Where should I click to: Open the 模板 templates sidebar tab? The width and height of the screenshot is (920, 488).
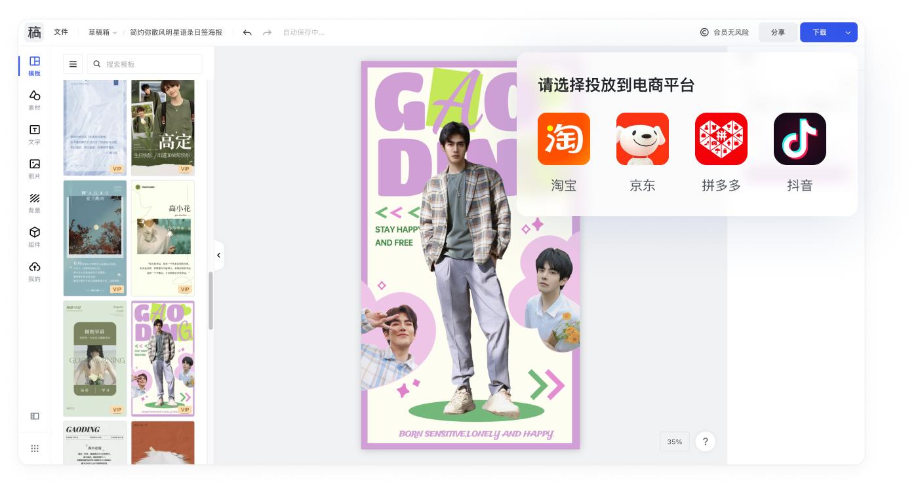click(x=35, y=66)
